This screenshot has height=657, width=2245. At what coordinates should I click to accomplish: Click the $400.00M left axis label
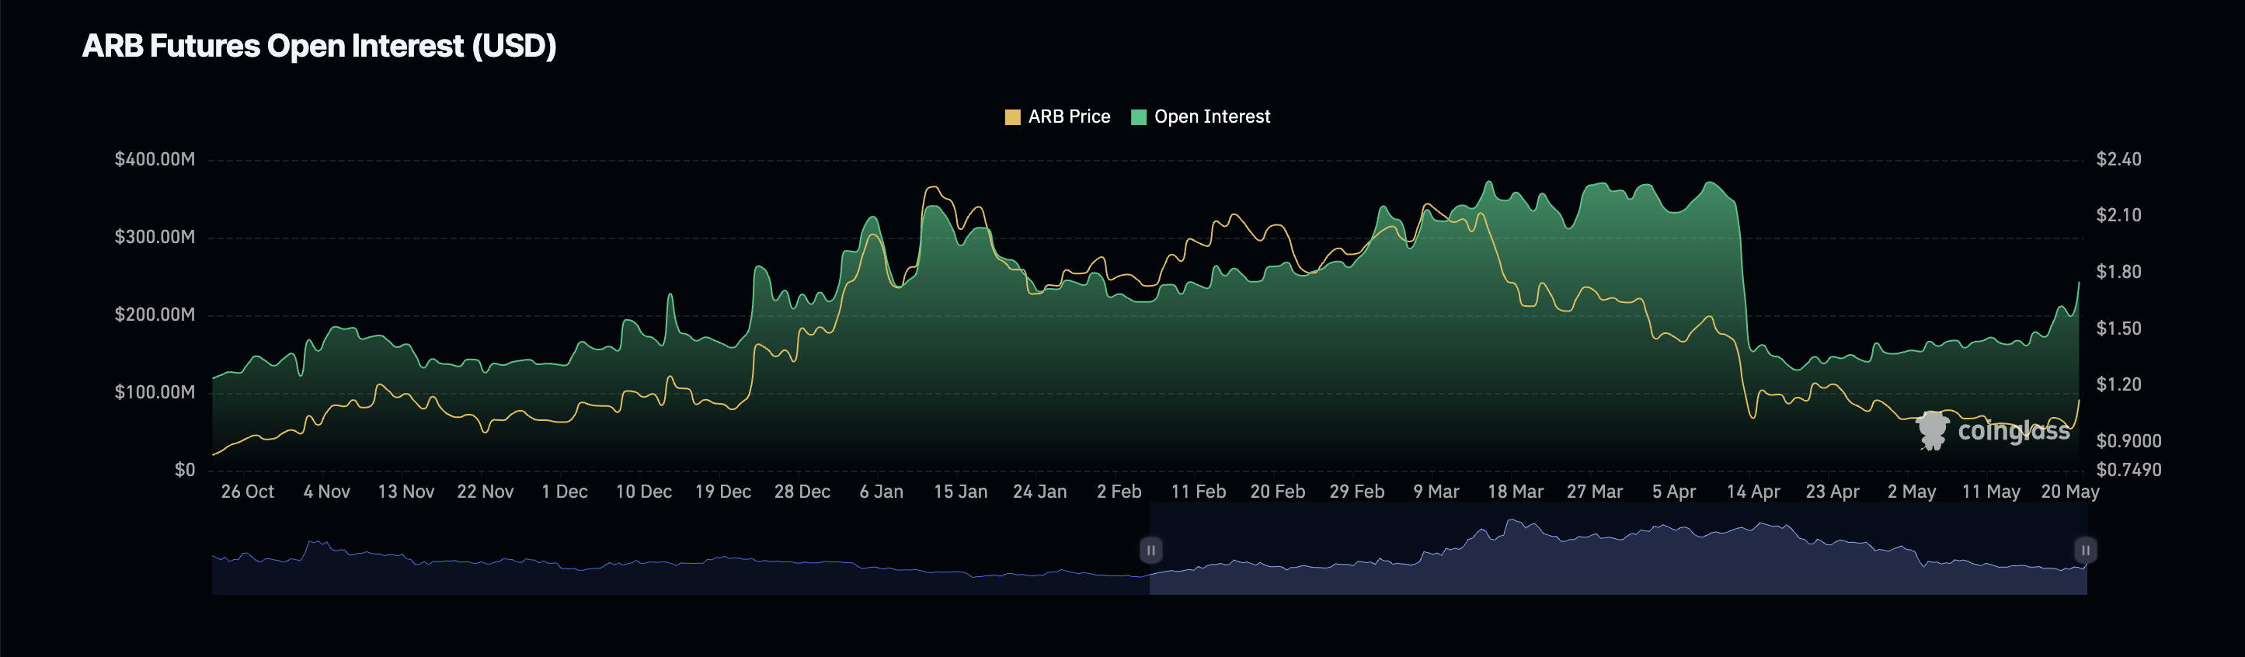pyautogui.click(x=155, y=159)
